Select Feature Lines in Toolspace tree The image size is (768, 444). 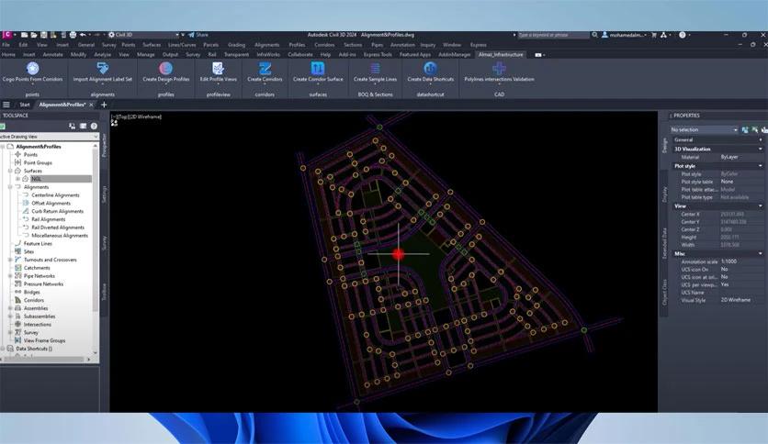[38, 243]
